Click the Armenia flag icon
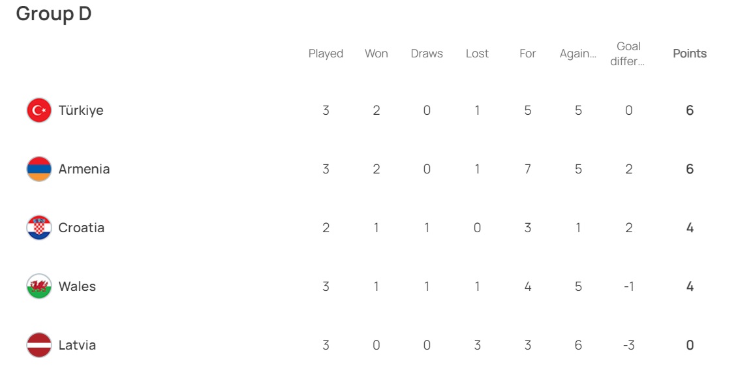 (39, 169)
